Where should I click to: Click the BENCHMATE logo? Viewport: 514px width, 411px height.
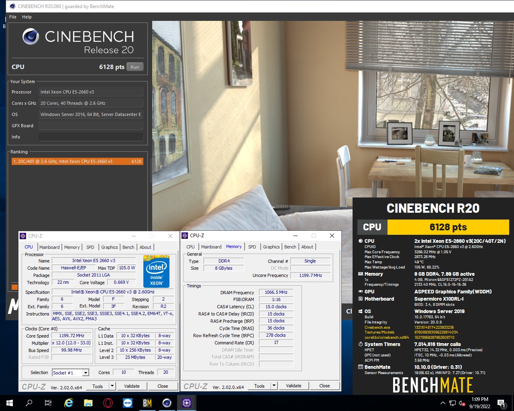pos(433,385)
